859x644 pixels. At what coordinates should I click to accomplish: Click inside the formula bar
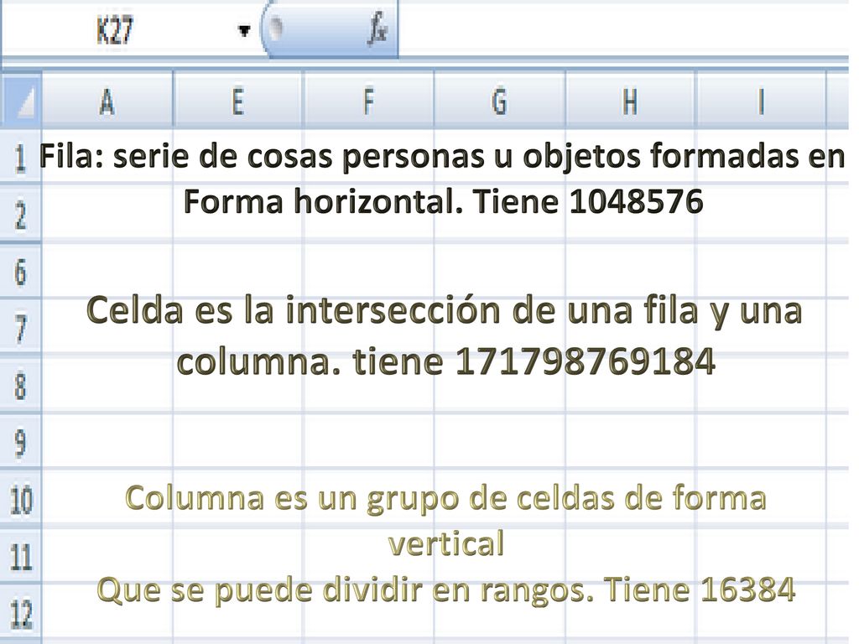623,29
